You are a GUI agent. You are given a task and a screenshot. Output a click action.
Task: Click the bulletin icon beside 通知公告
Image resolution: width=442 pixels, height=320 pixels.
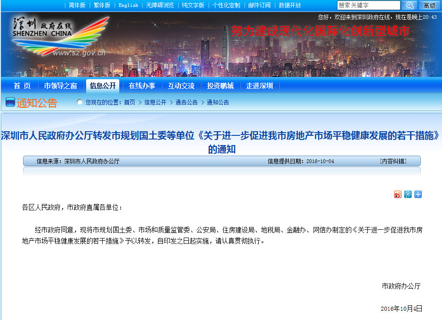10,102
